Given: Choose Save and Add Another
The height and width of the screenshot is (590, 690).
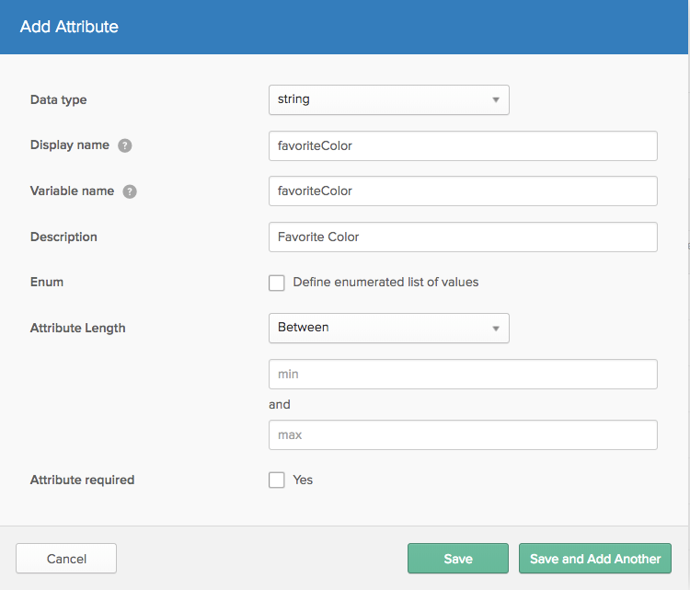Looking at the screenshot, I should pyautogui.click(x=595, y=559).
